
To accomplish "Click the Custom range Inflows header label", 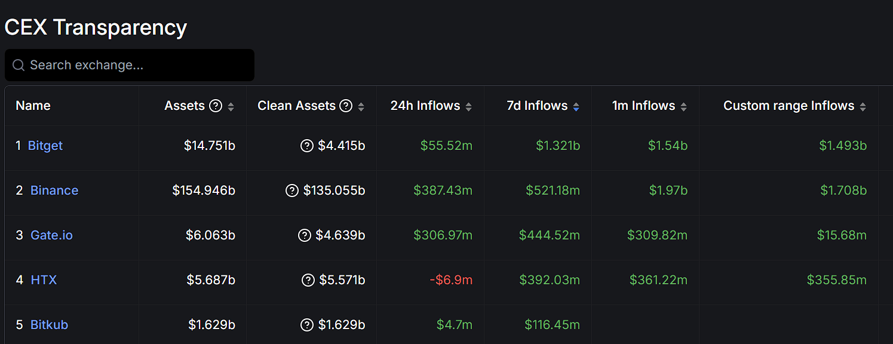I will [x=789, y=106].
